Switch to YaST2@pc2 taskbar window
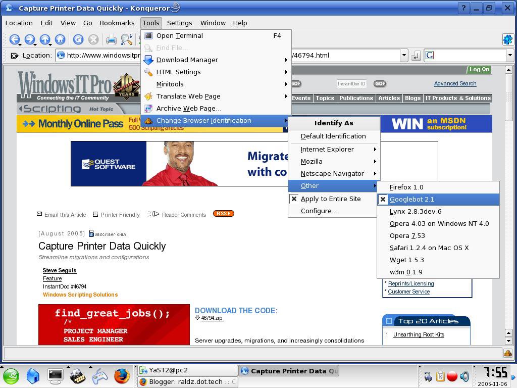This screenshot has width=517, height=388. coord(187,370)
